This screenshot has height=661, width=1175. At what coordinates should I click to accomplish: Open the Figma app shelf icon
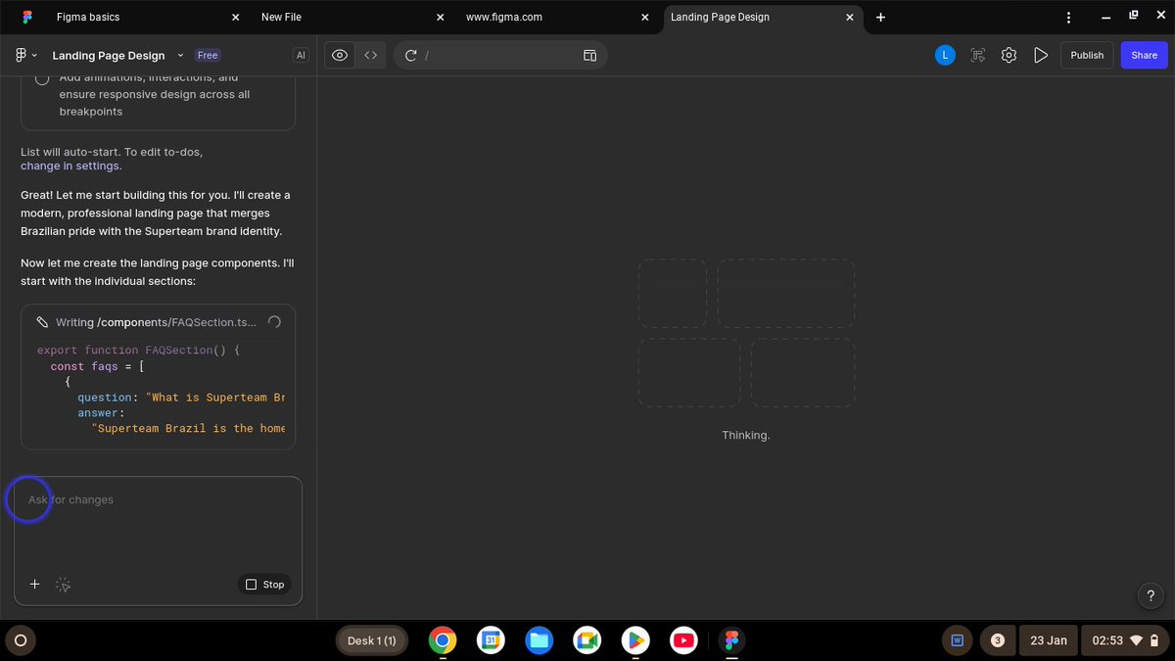pos(731,640)
